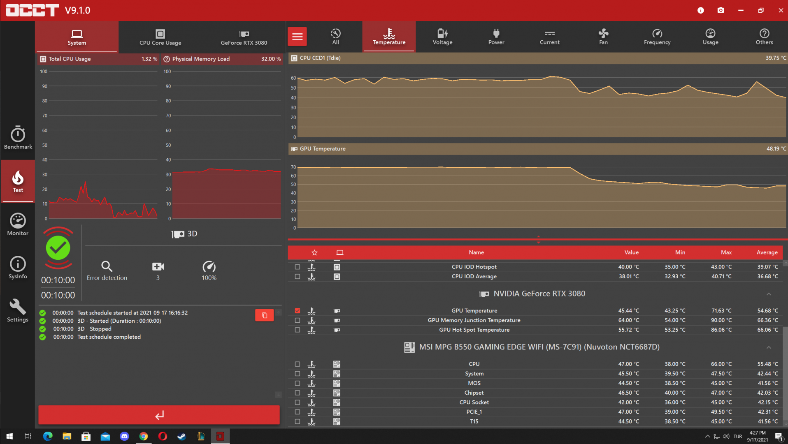This screenshot has width=788, height=444.
Task: Check the GPU Hot Spot Temperature checkbox
Action: tap(298, 330)
